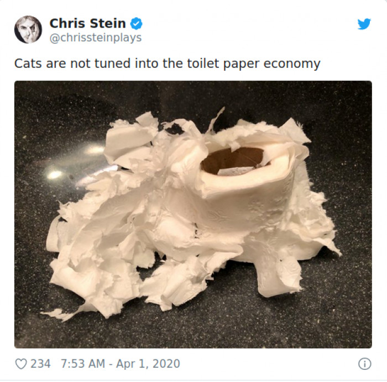Open the 7:53 AM tweet timestamp
The image size is (387, 382).
coord(83,364)
